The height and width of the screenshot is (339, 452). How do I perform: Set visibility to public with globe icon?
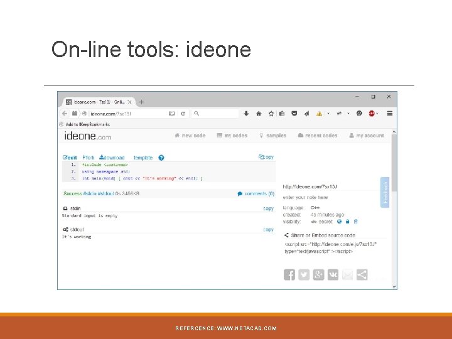339,222
